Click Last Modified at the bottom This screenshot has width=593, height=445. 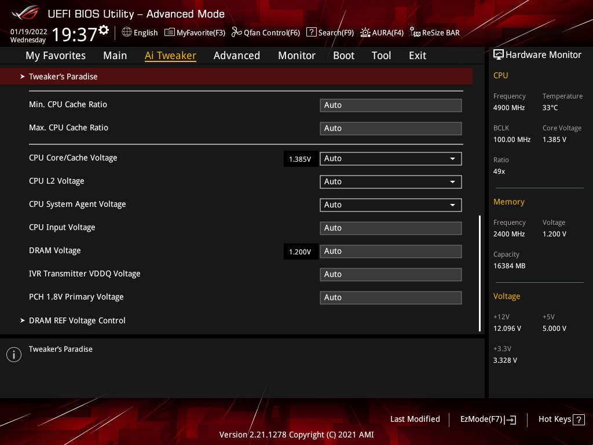click(415, 420)
